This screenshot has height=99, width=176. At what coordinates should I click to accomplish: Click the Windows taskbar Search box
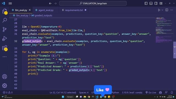(x=70, y=97)
